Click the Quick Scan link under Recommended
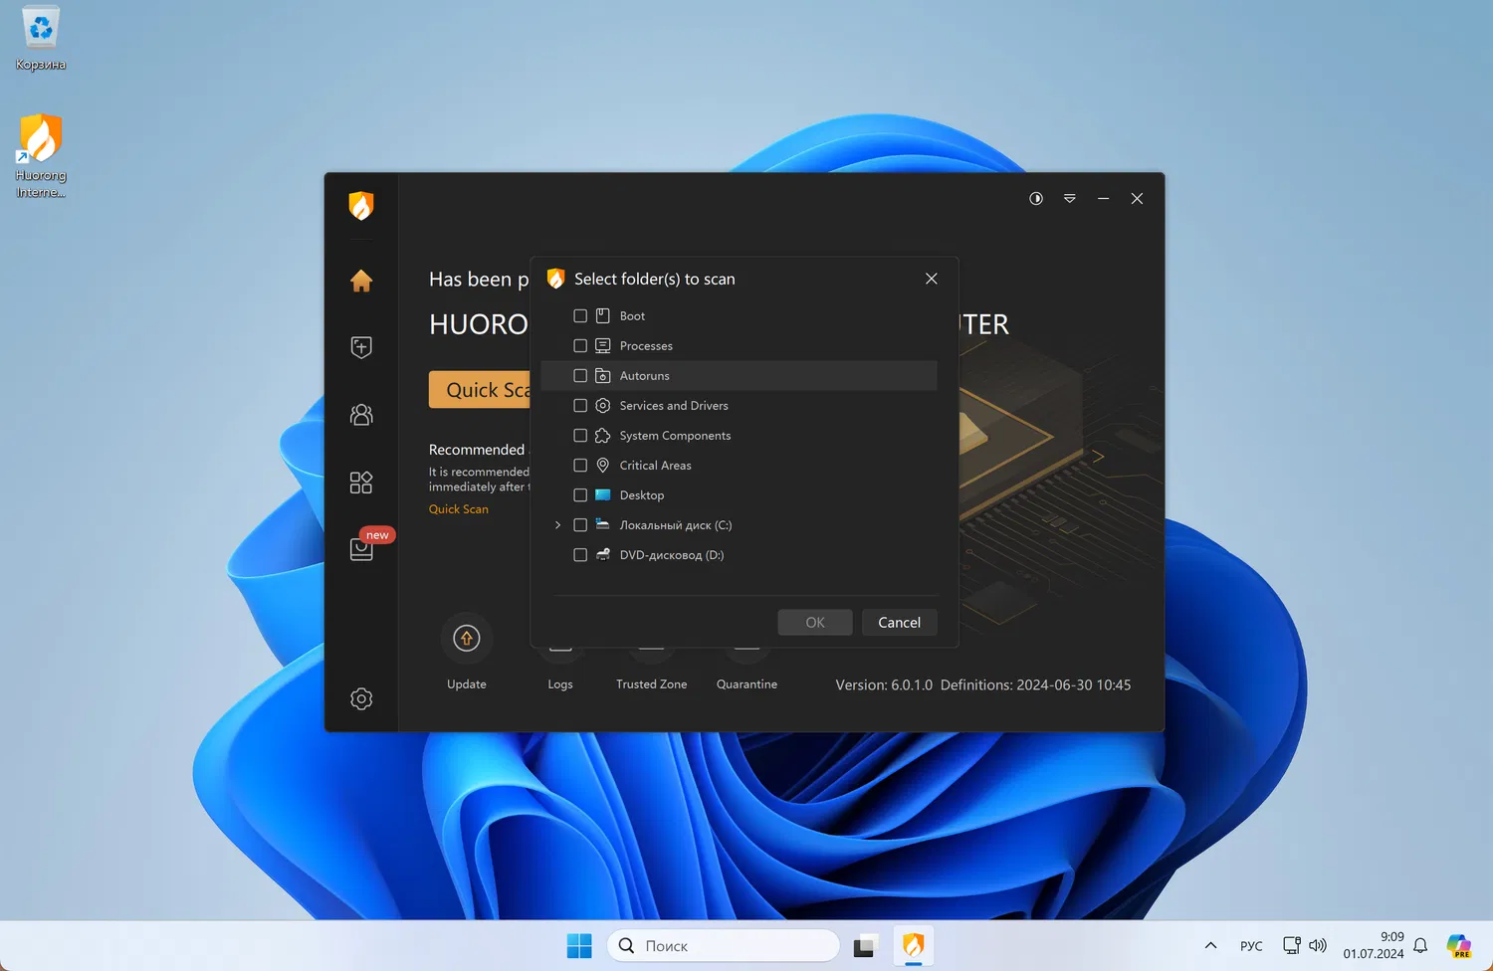 [459, 509]
